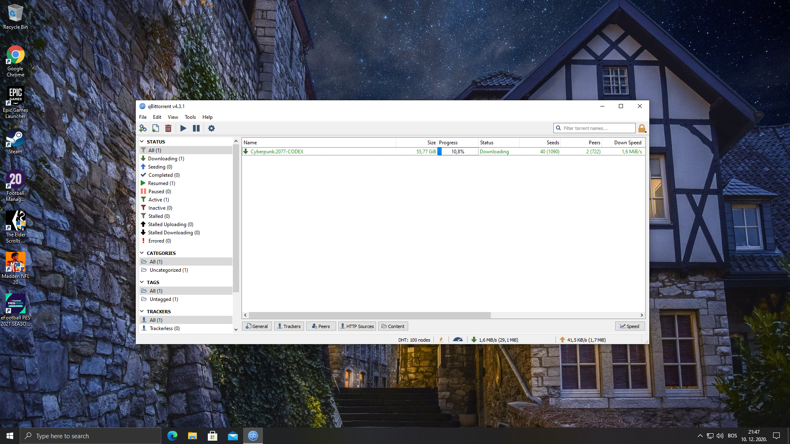Select the Cyberpunk.2077-CODEX torrent row

pos(443,151)
